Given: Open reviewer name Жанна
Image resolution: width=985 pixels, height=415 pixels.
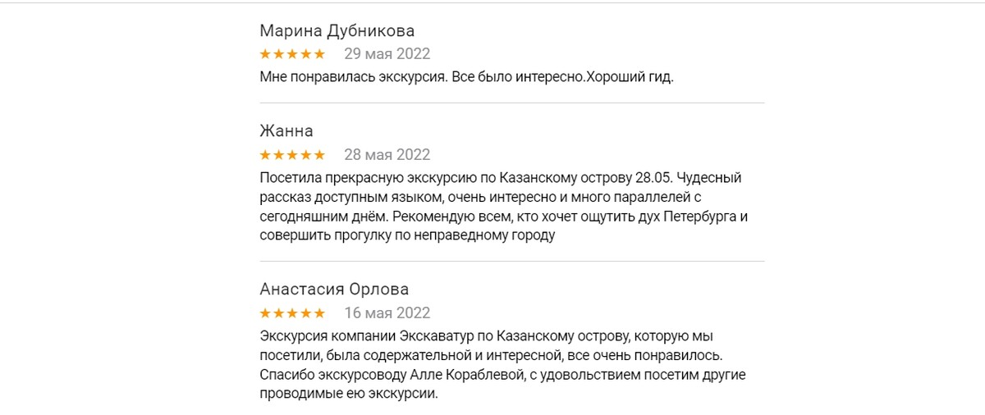Looking at the screenshot, I should (286, 131).
